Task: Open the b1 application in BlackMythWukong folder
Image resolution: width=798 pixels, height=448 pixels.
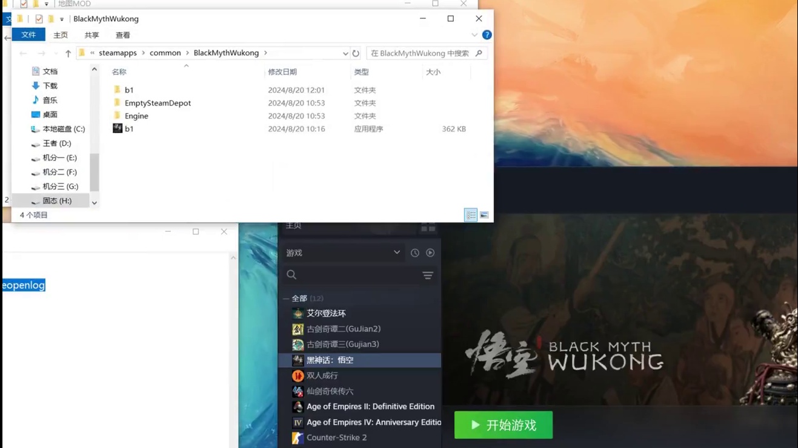Action: (130, 128)
